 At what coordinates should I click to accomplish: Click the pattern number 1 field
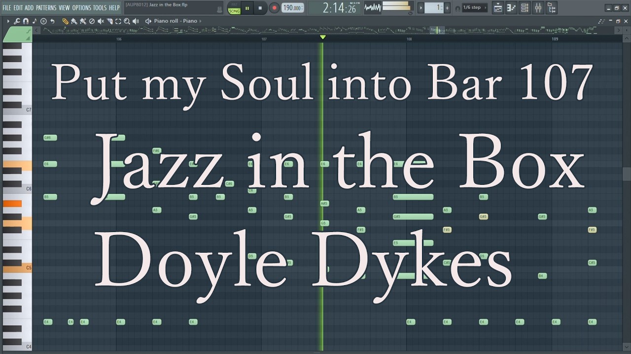coord(434,8)
